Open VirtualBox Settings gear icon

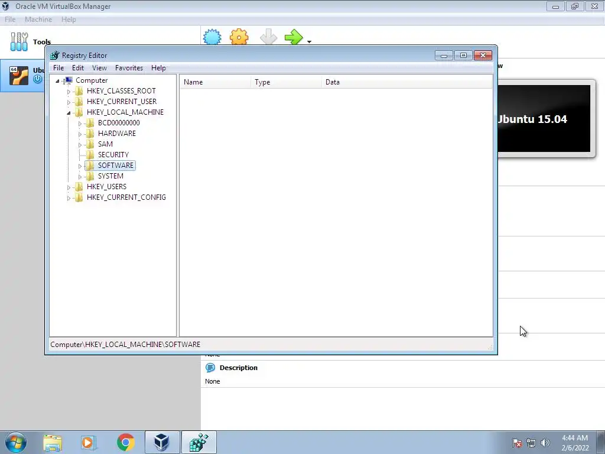(x=239, y=37)
